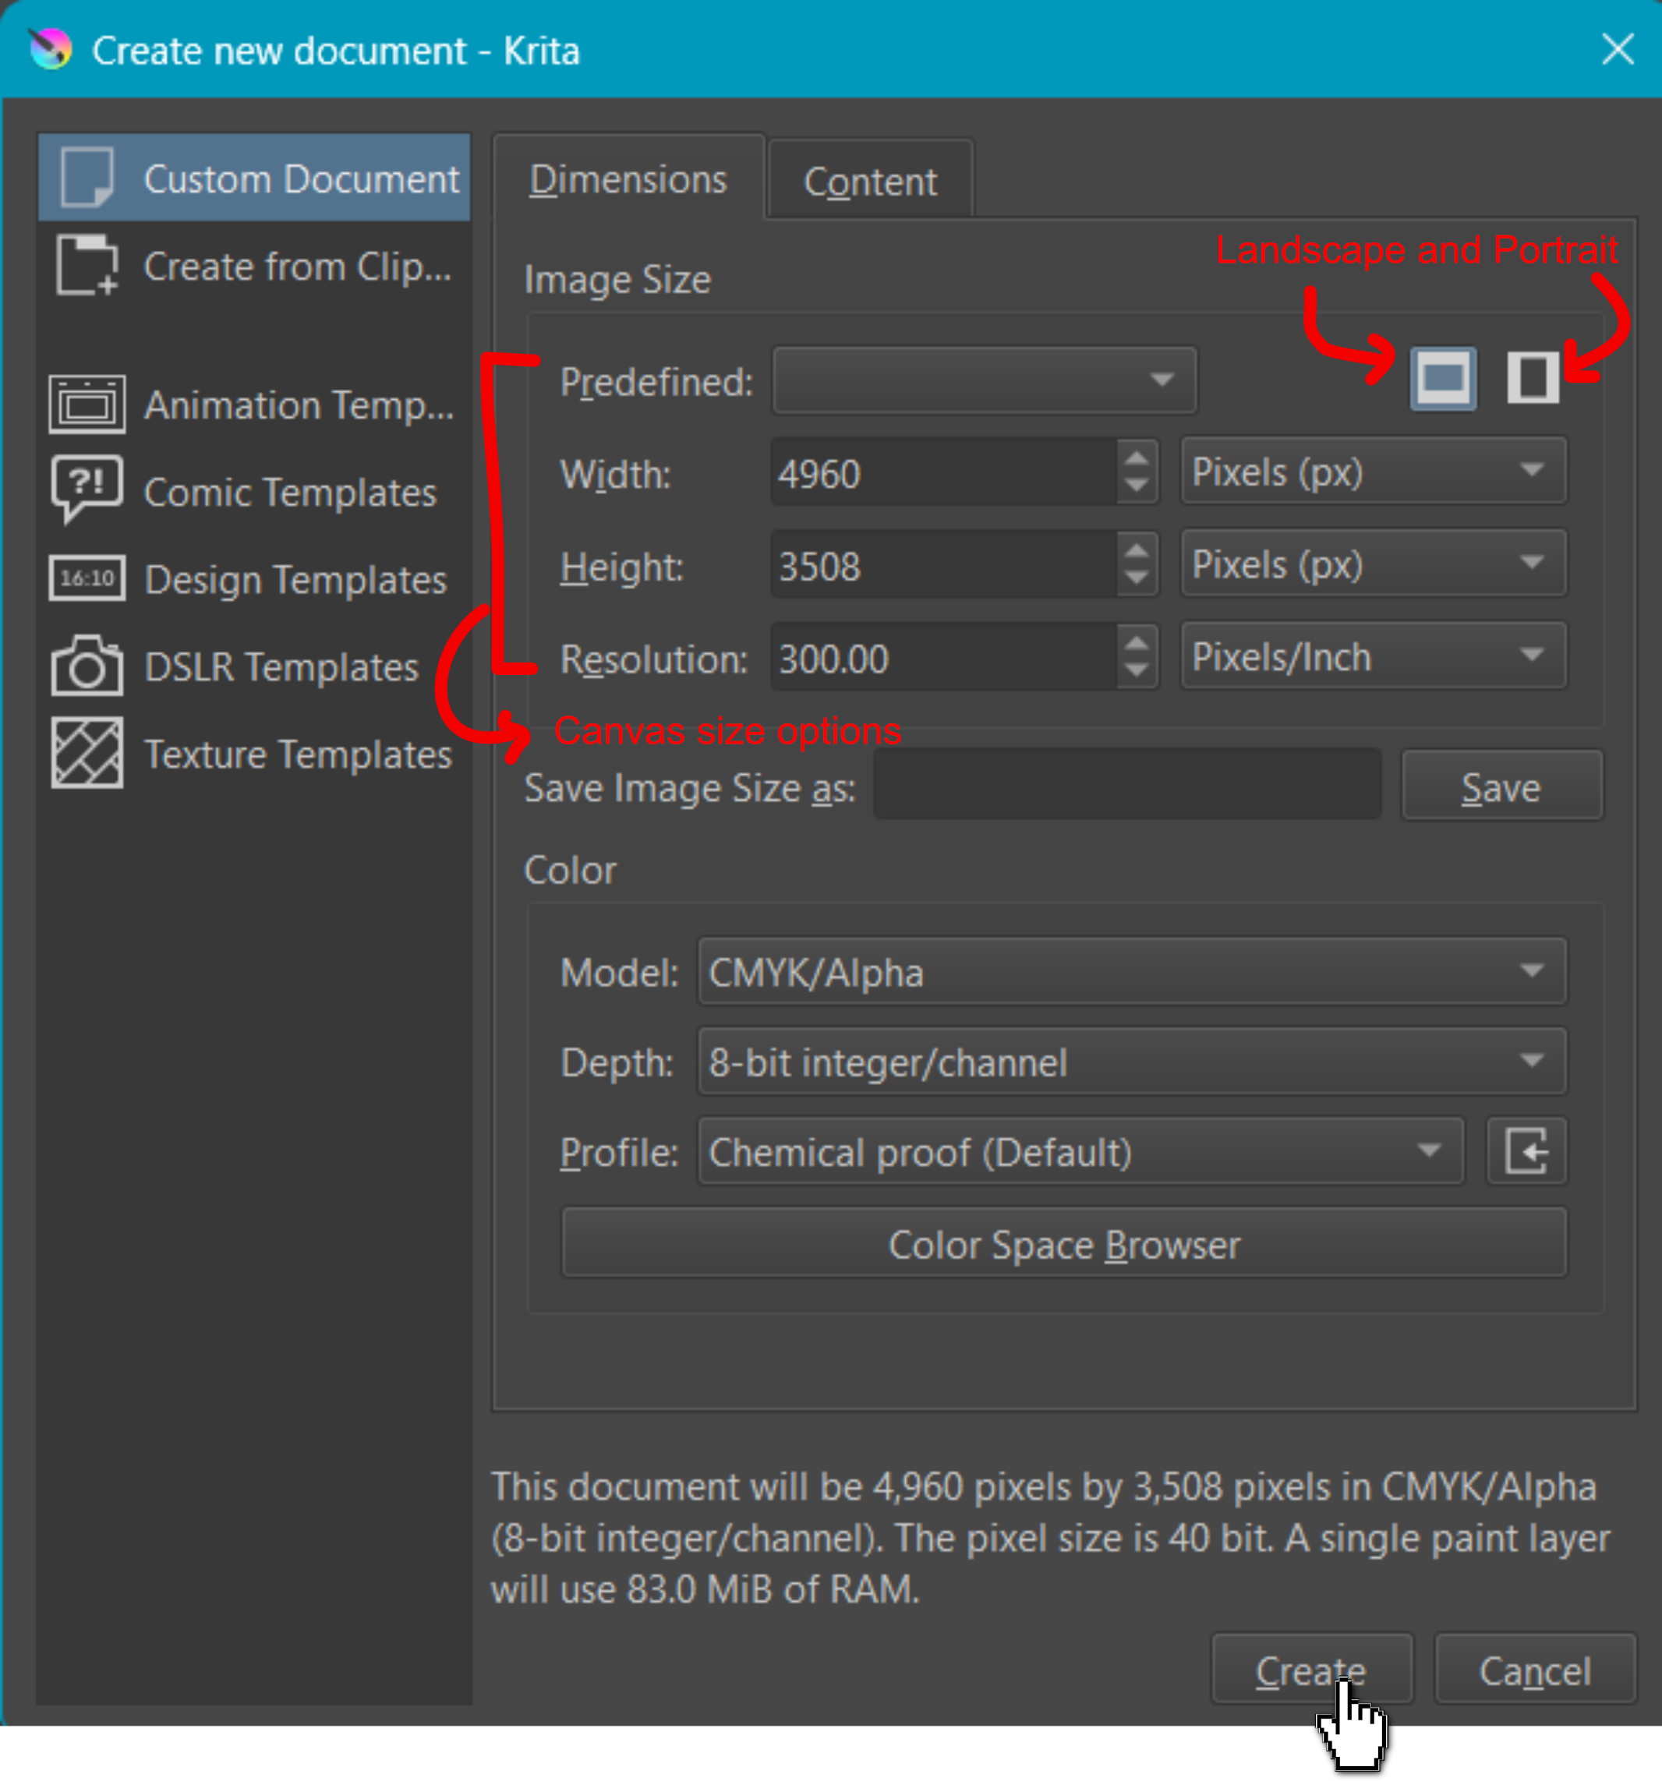1662x1781 pixels.
Task: Click the Save Image Size as field
Action: [1127, 785]
